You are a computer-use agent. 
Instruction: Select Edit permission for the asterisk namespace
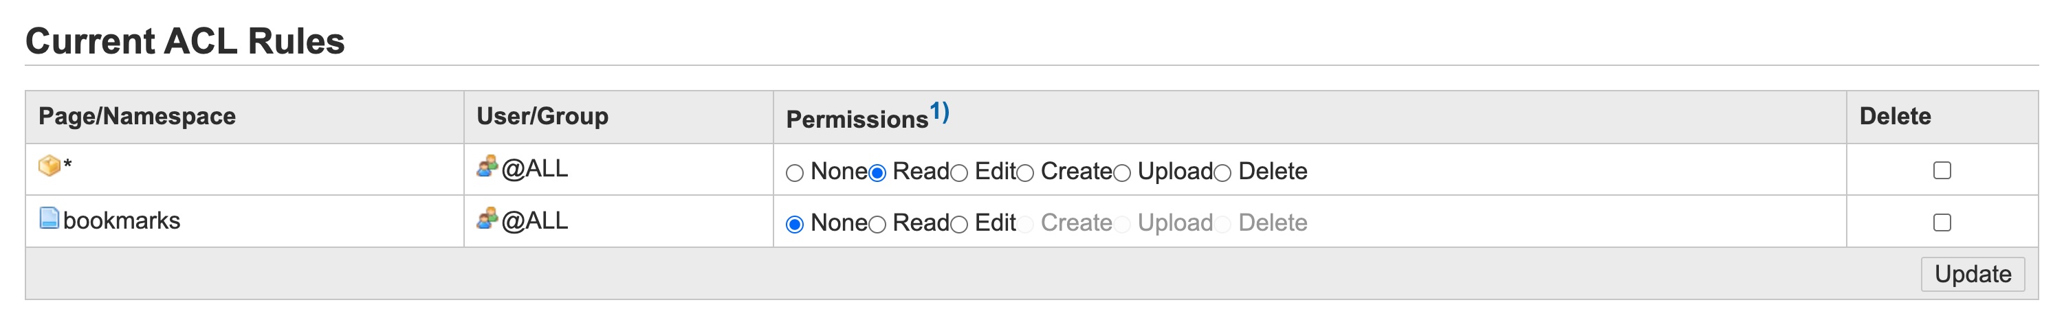click(x=959, y=173)
